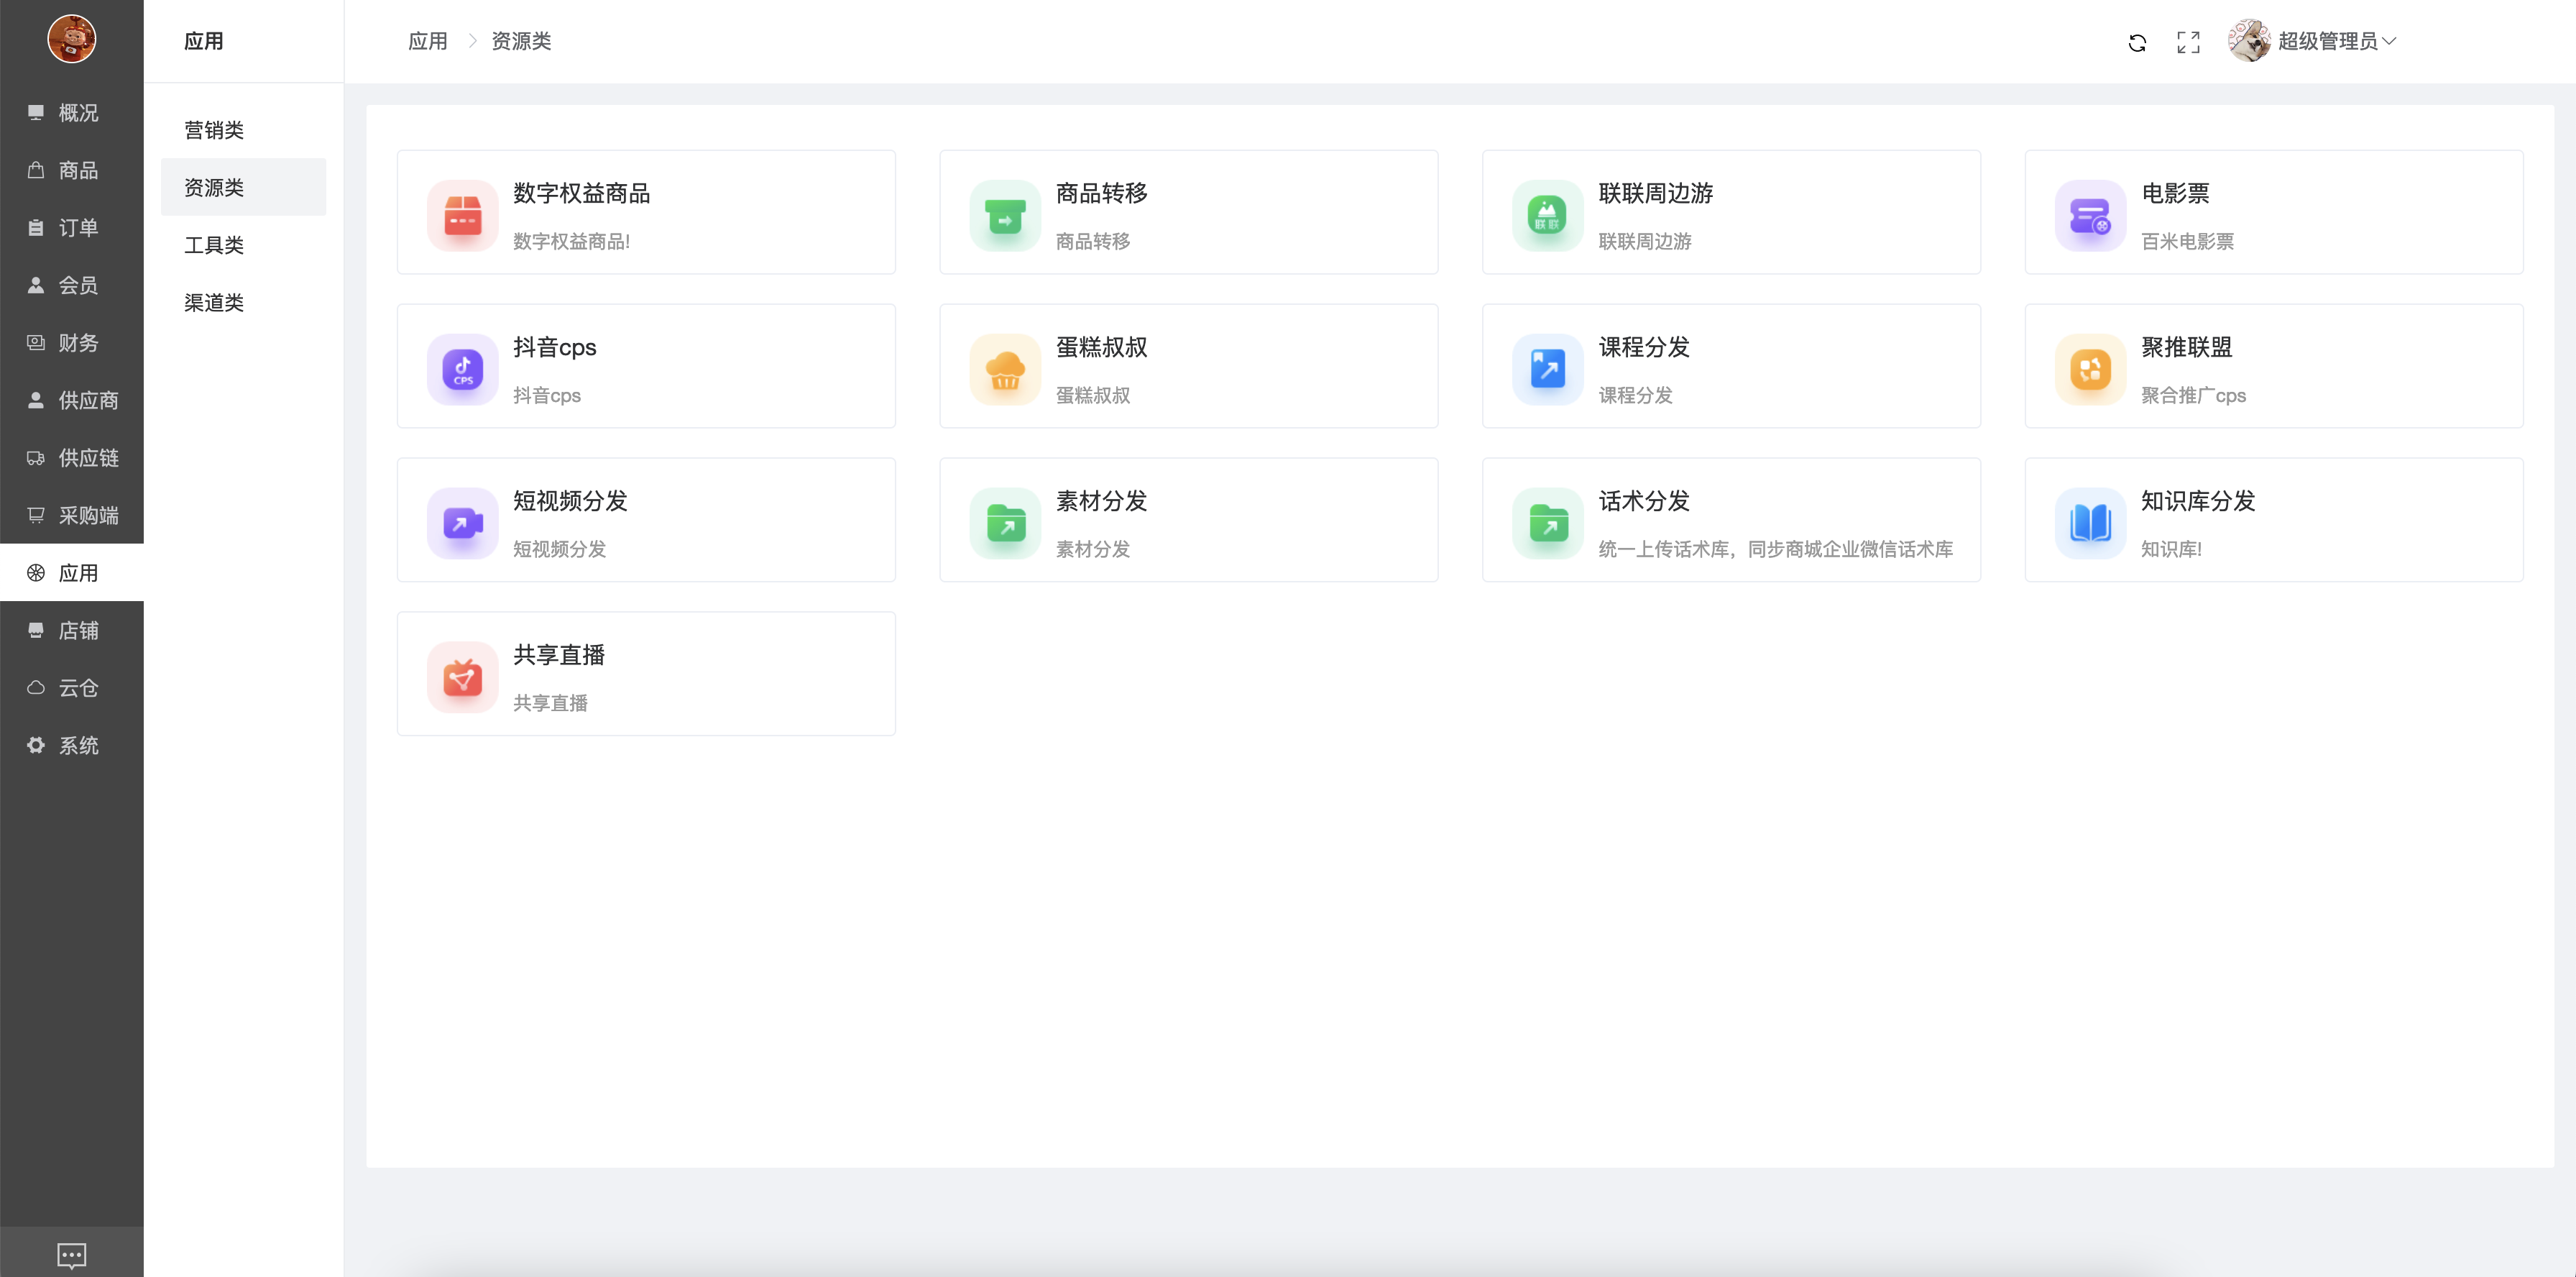Go to 订单 in sidebar

point(77,228)
